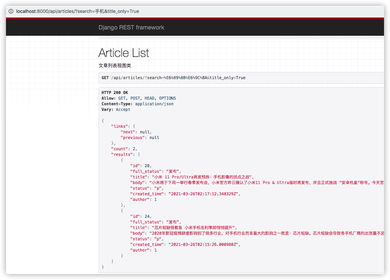The height and width of the screenshot is (280, 390).
Task: Click the site info icon in address bar
Action: pos(11,11)
